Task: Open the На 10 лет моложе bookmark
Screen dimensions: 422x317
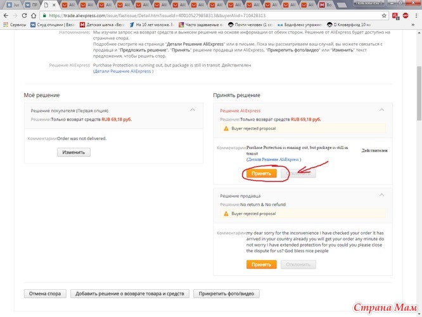Action: [x=151, y=25]
